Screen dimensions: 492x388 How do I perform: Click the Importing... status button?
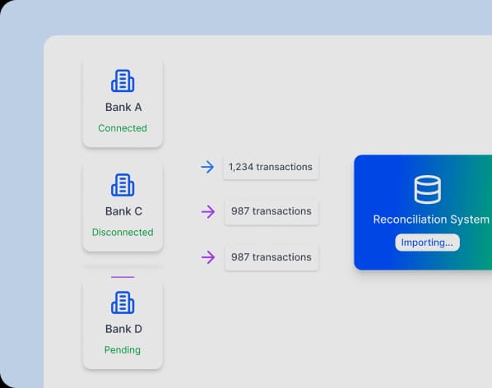[x=427, y=242]
